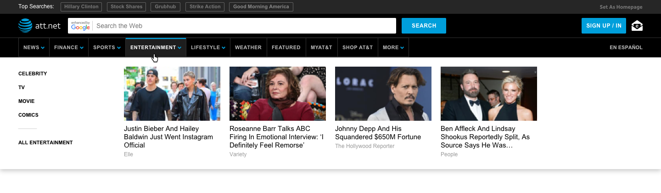The width and height of the screenshot is (661, 193).
Task: Open the email envelope icon
Action: [637, 26]
